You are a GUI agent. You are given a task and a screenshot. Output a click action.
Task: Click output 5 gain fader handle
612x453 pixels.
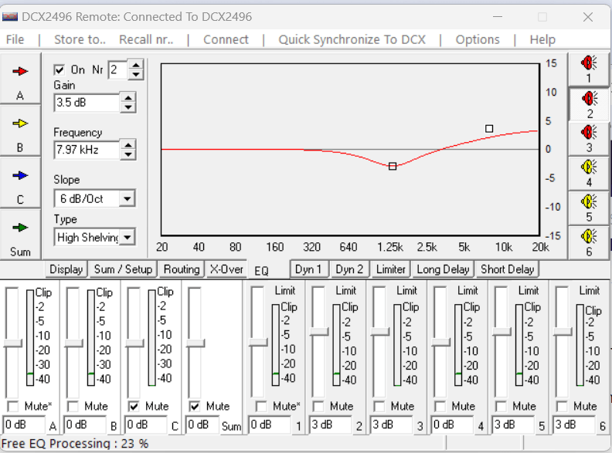501,332
